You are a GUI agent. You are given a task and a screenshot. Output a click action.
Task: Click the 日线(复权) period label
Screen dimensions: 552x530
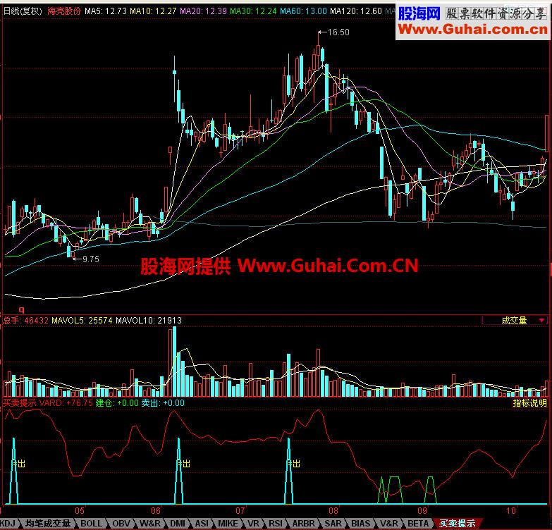pos(23,11)
